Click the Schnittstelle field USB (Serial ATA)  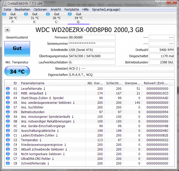[92, 50]
